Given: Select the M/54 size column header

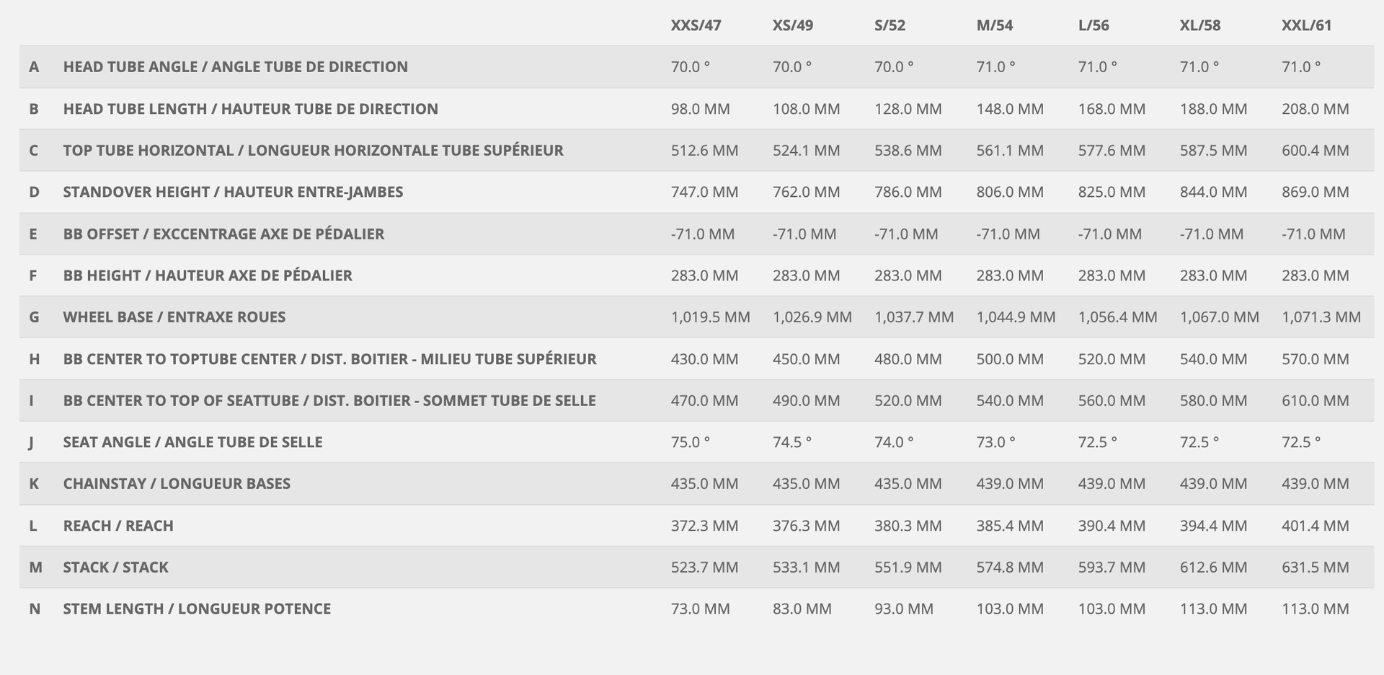Looking at the screenshot, I should tap(994, 25).
